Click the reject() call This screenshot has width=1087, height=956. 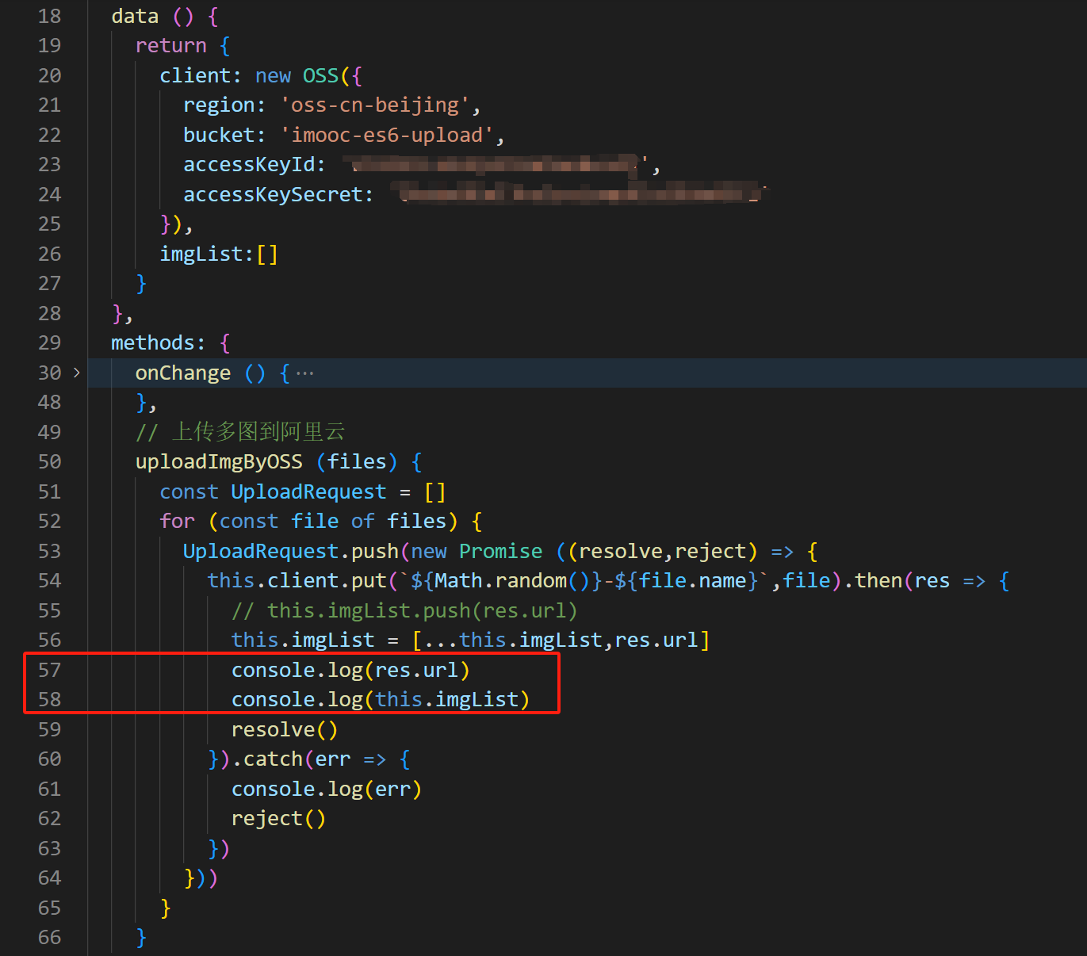coord(278,819)
